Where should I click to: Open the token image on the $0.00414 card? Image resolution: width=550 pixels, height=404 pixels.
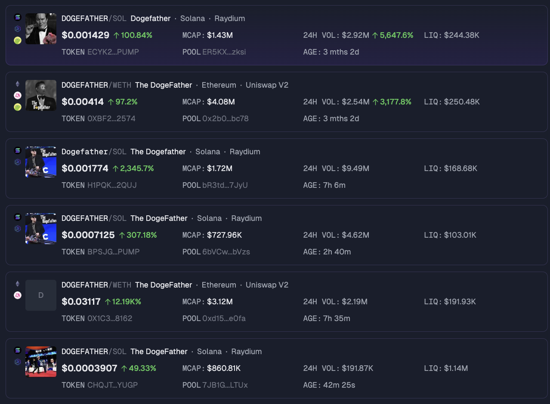(x=41, y=95)
